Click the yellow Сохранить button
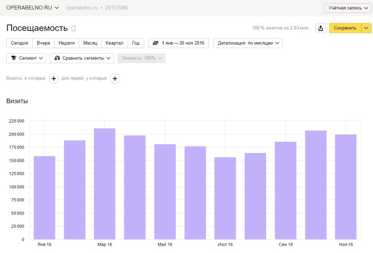The height and width of the screenshot is (253, 373). (x=345, y=28)
